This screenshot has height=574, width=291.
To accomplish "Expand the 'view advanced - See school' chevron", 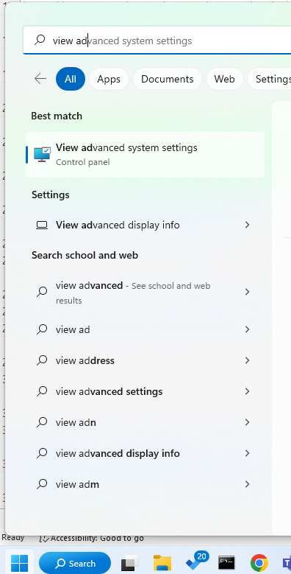I will [247, 292].
